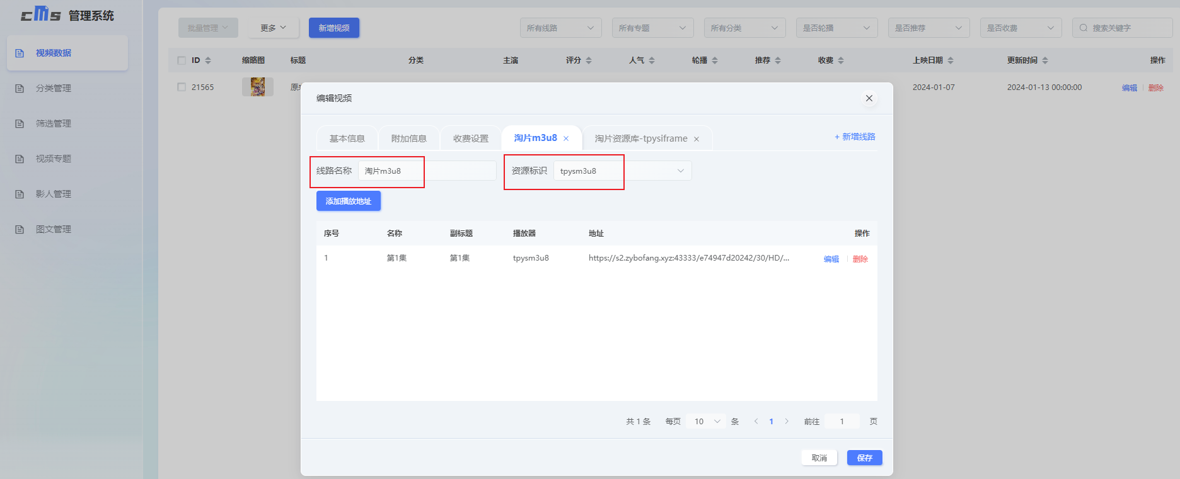Close the 编辑视频 dialog with X
The height and width of the screenshot is (479, 1180).
tap(869, 98)
